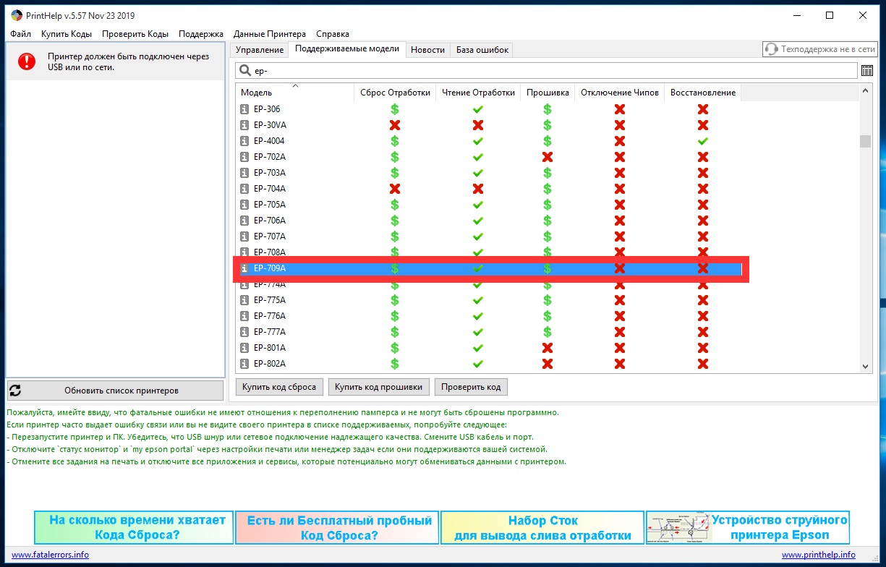
Task: Sort by Восстановление column header
Action: [x=702, y=93]
